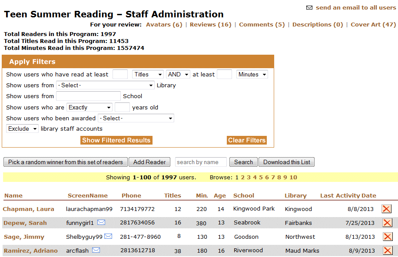Viewport: 398px width, 257px height.
Task: Open the Library Select dropdown
Action: [x=105, y=86]
